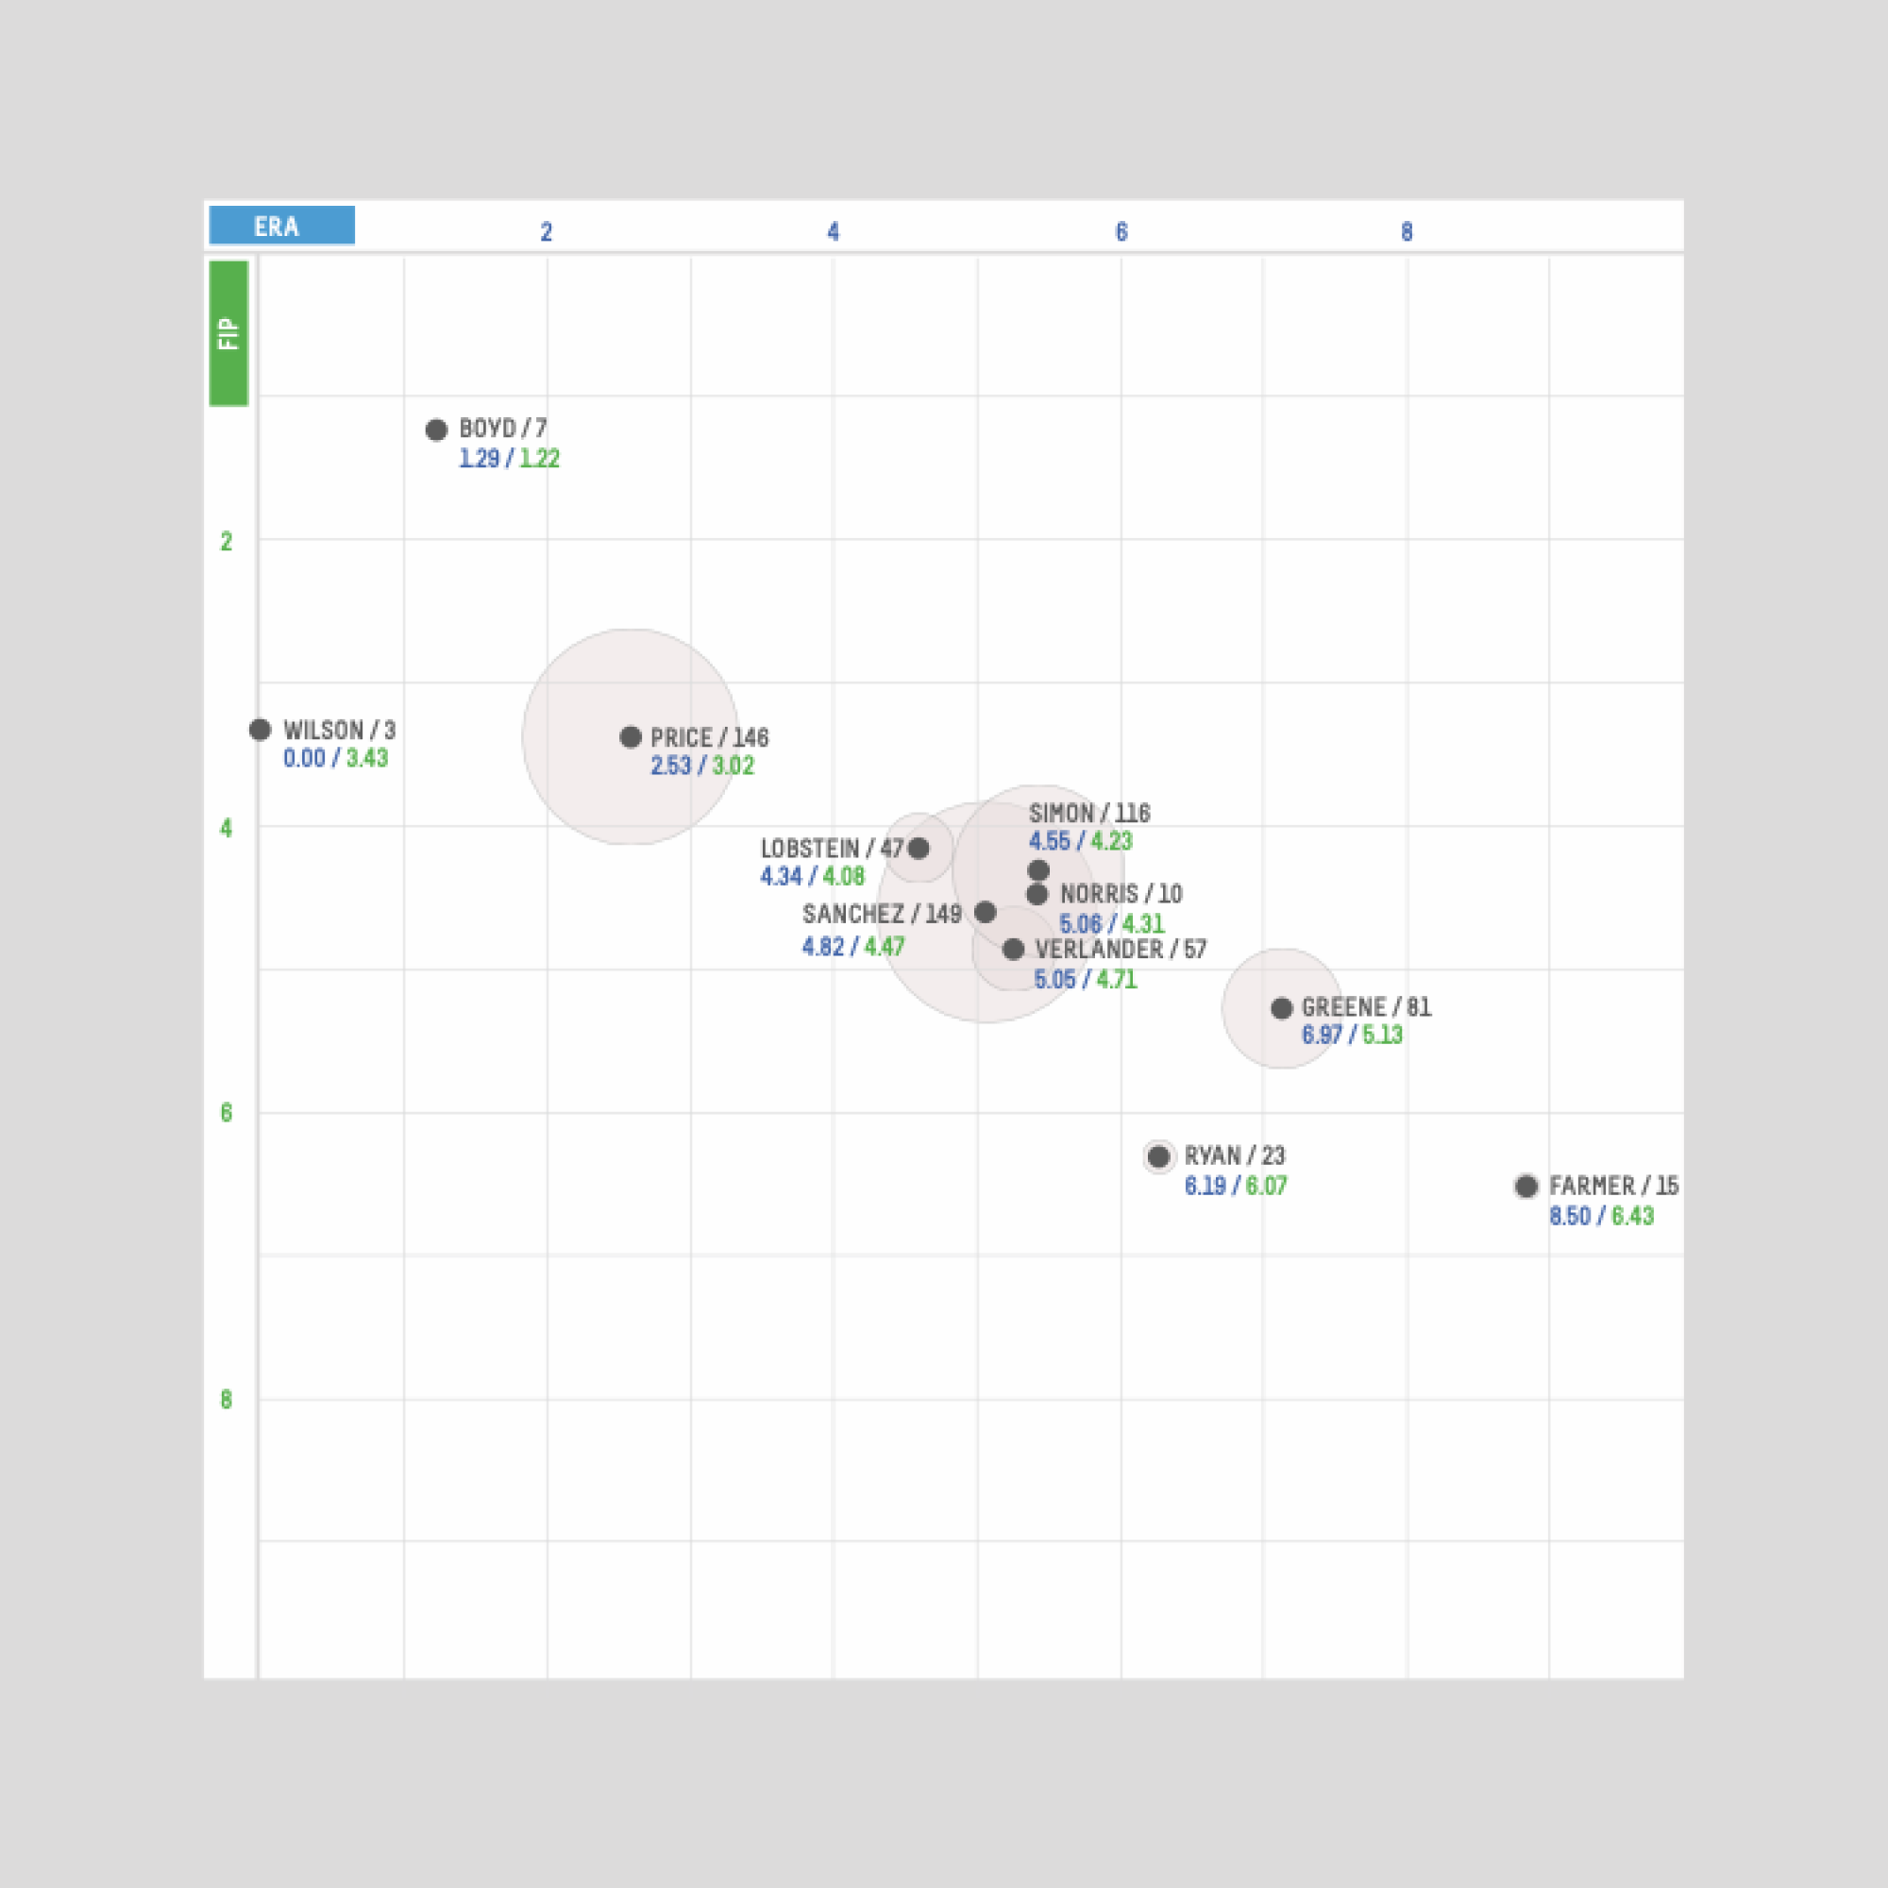The width and height of the screenshot is (1888, 1888).
Task: Click the value text '4.82 / 4.47'
Action: click(x=854, y=947)
